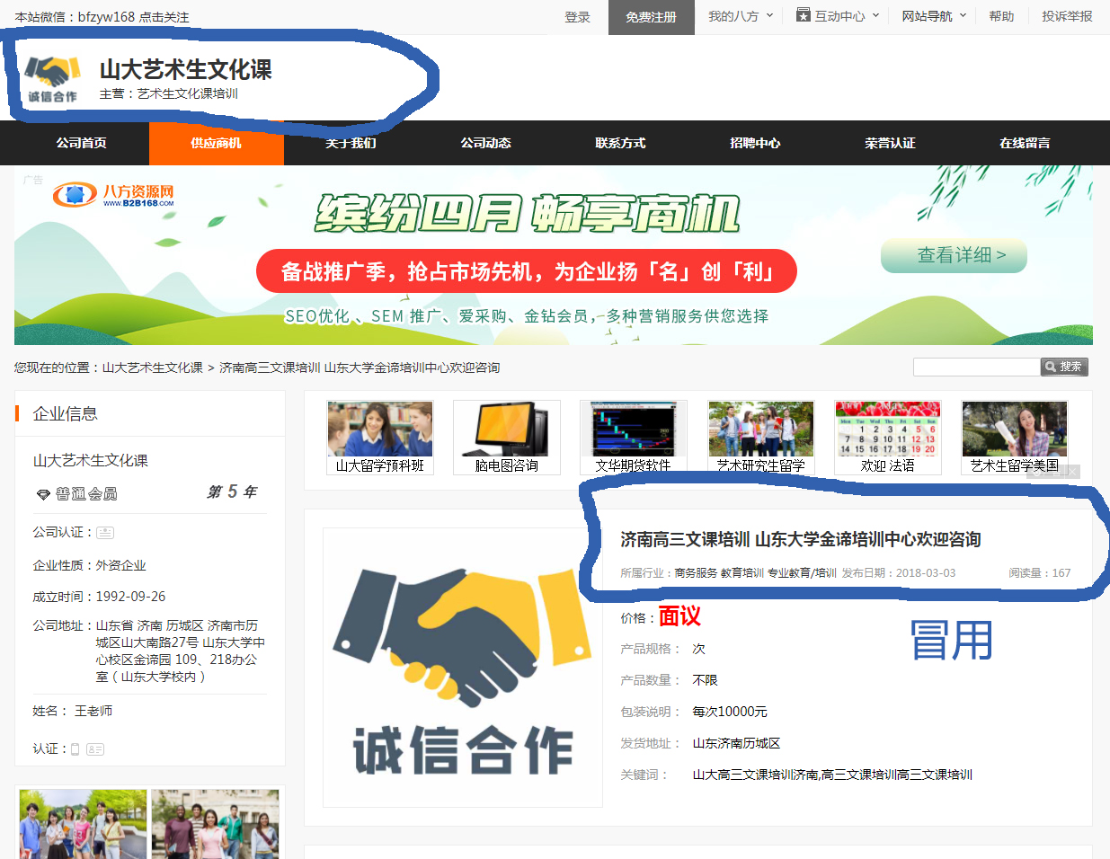Open the 关于我们 tab
Screen dimensions: 1110x859
click(351, 143)
